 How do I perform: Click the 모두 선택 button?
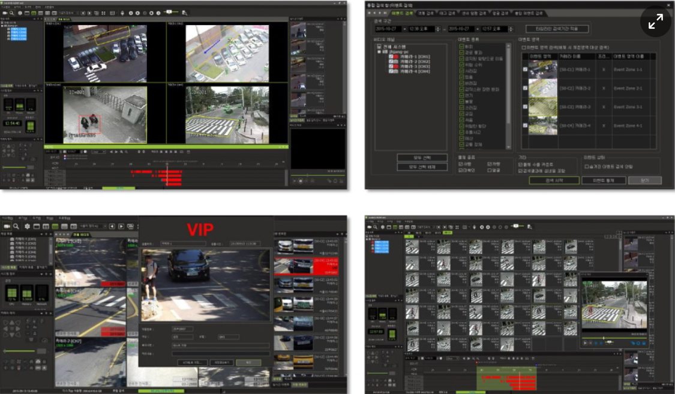(422, 158)
